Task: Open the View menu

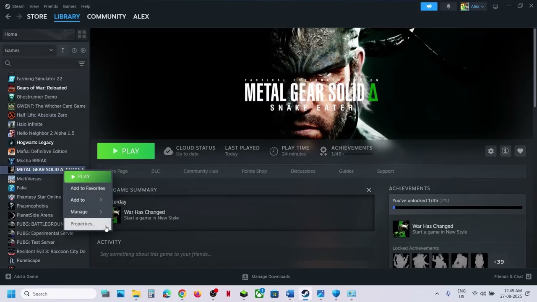Action: [34, 6]
